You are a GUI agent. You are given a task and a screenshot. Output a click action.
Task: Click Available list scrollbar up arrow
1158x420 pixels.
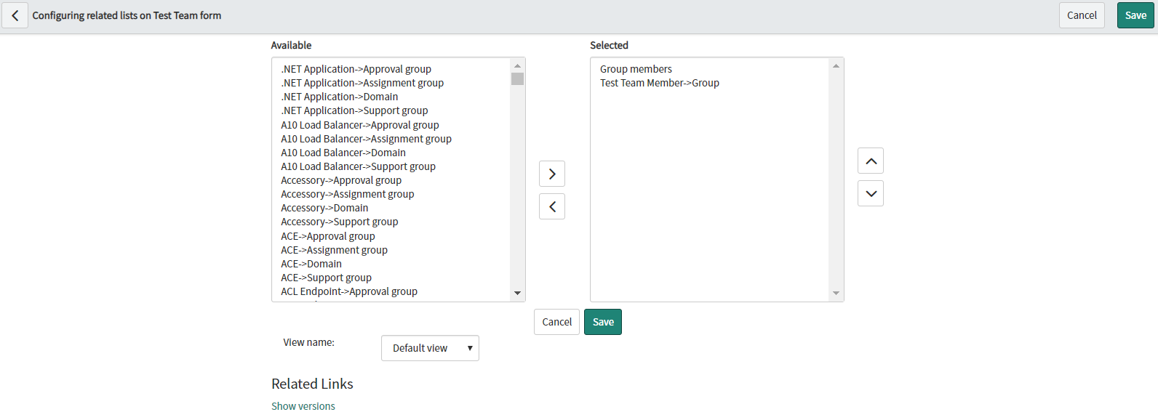click(517, 65)
